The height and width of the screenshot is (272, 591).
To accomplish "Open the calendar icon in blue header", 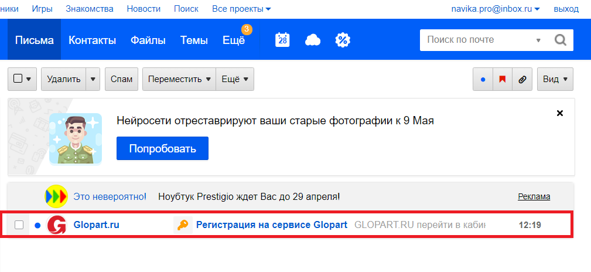I will (283, 40).
